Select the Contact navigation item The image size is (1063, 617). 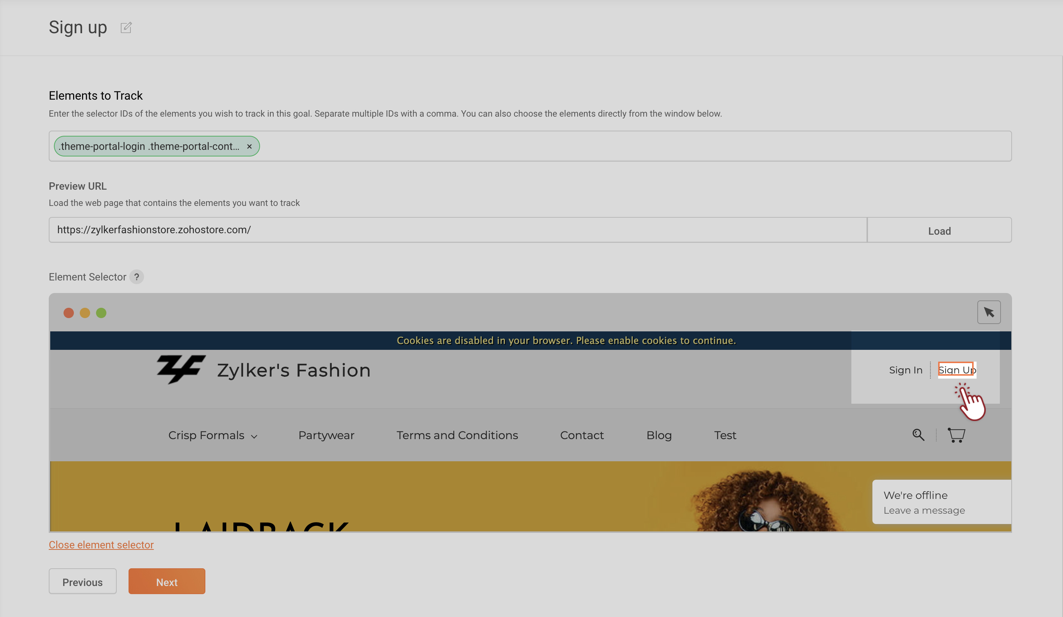click(x=581, y=435)
